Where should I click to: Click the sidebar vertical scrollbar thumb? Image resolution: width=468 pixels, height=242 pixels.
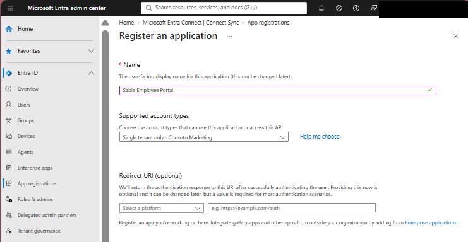pyautogui.click(x=105, y=135)
